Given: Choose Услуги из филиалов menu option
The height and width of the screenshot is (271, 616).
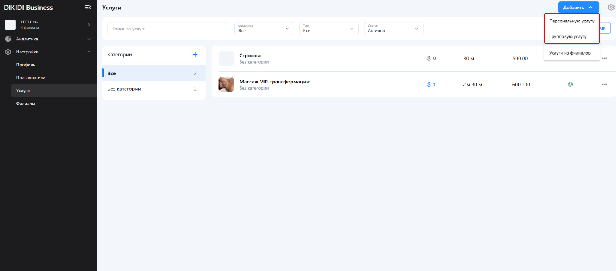Looking at the screenshot, I should click(x=570, y=53).
